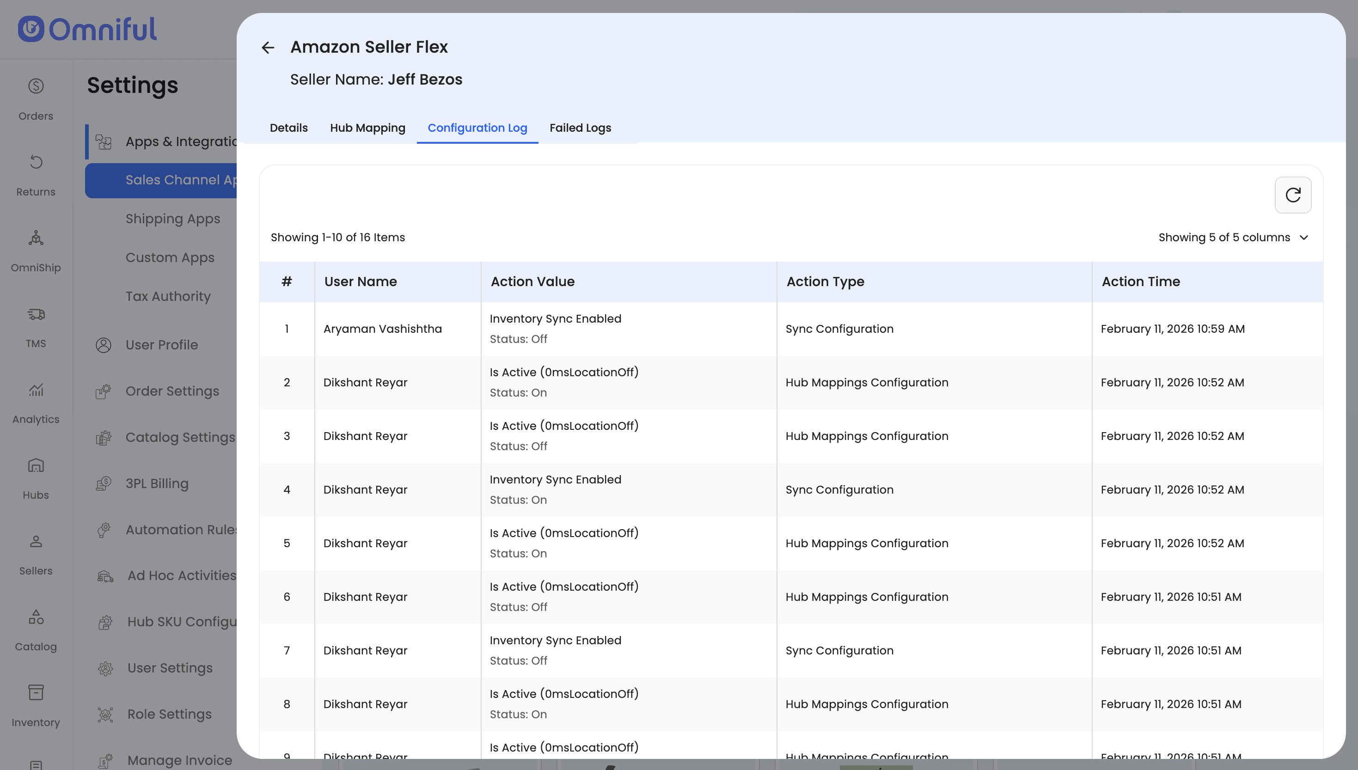Open Orders from the left sidebar

pos(36,98)
